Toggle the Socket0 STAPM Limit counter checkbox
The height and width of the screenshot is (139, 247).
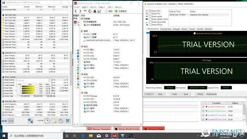click(x=203, y=107)
